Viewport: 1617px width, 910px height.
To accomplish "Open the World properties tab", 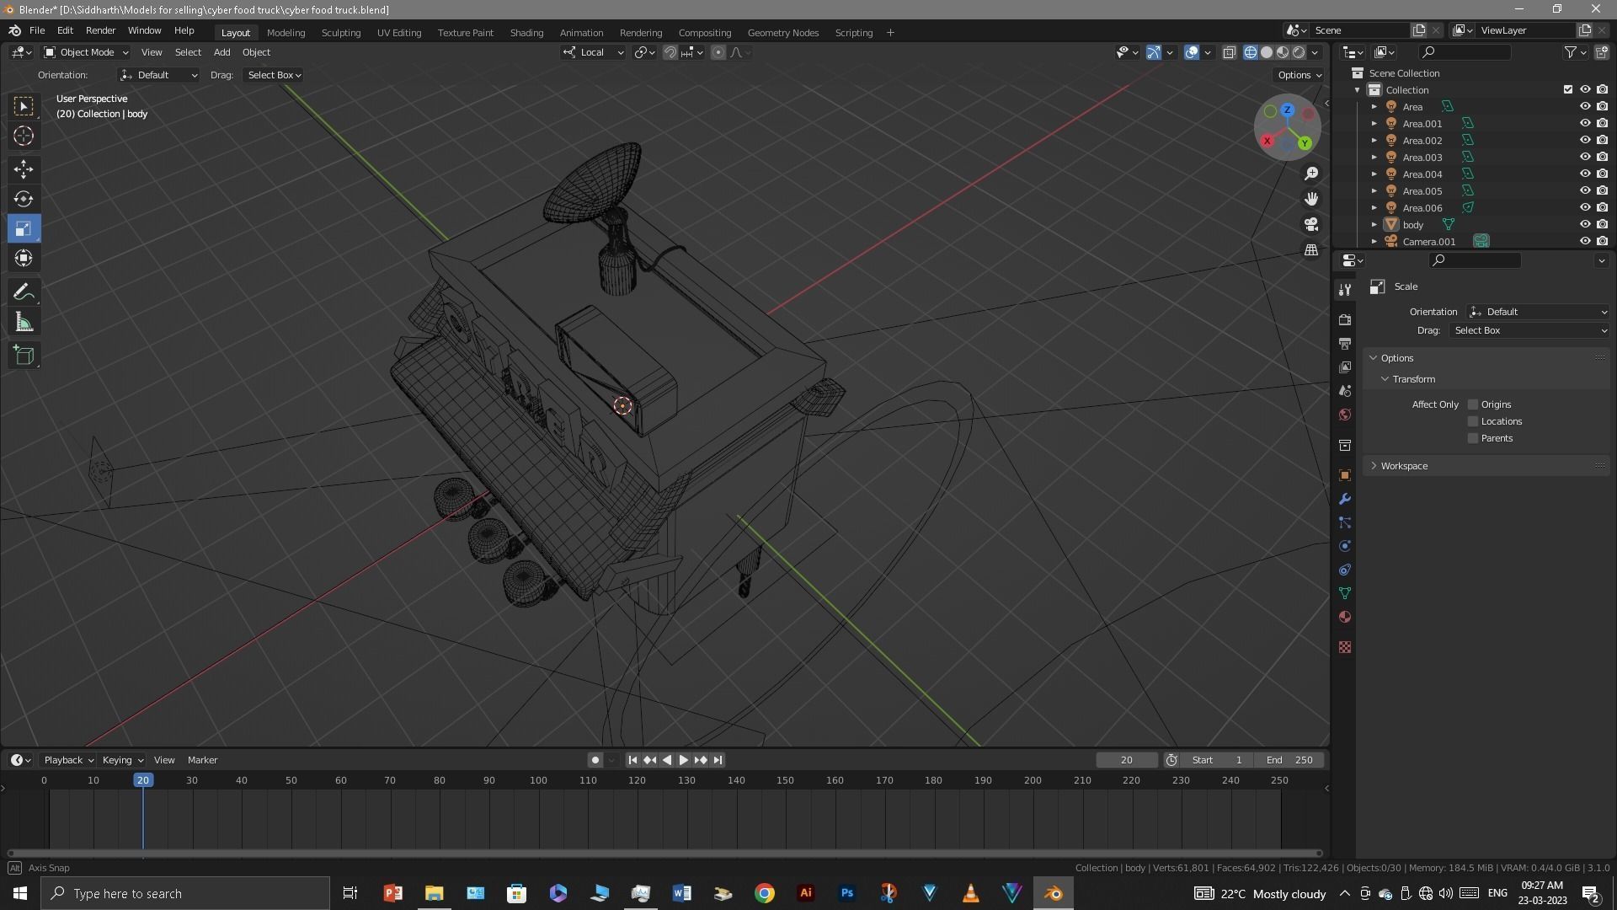I will [1345, 415].
